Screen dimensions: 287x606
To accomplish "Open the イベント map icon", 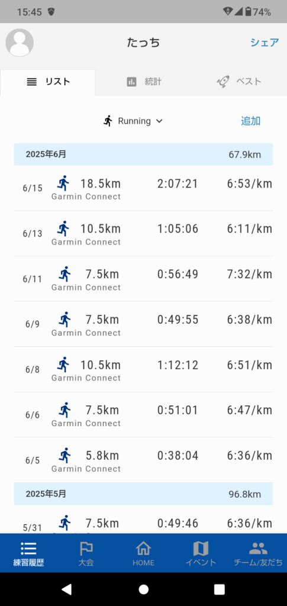I will click(x=201, y=548).
